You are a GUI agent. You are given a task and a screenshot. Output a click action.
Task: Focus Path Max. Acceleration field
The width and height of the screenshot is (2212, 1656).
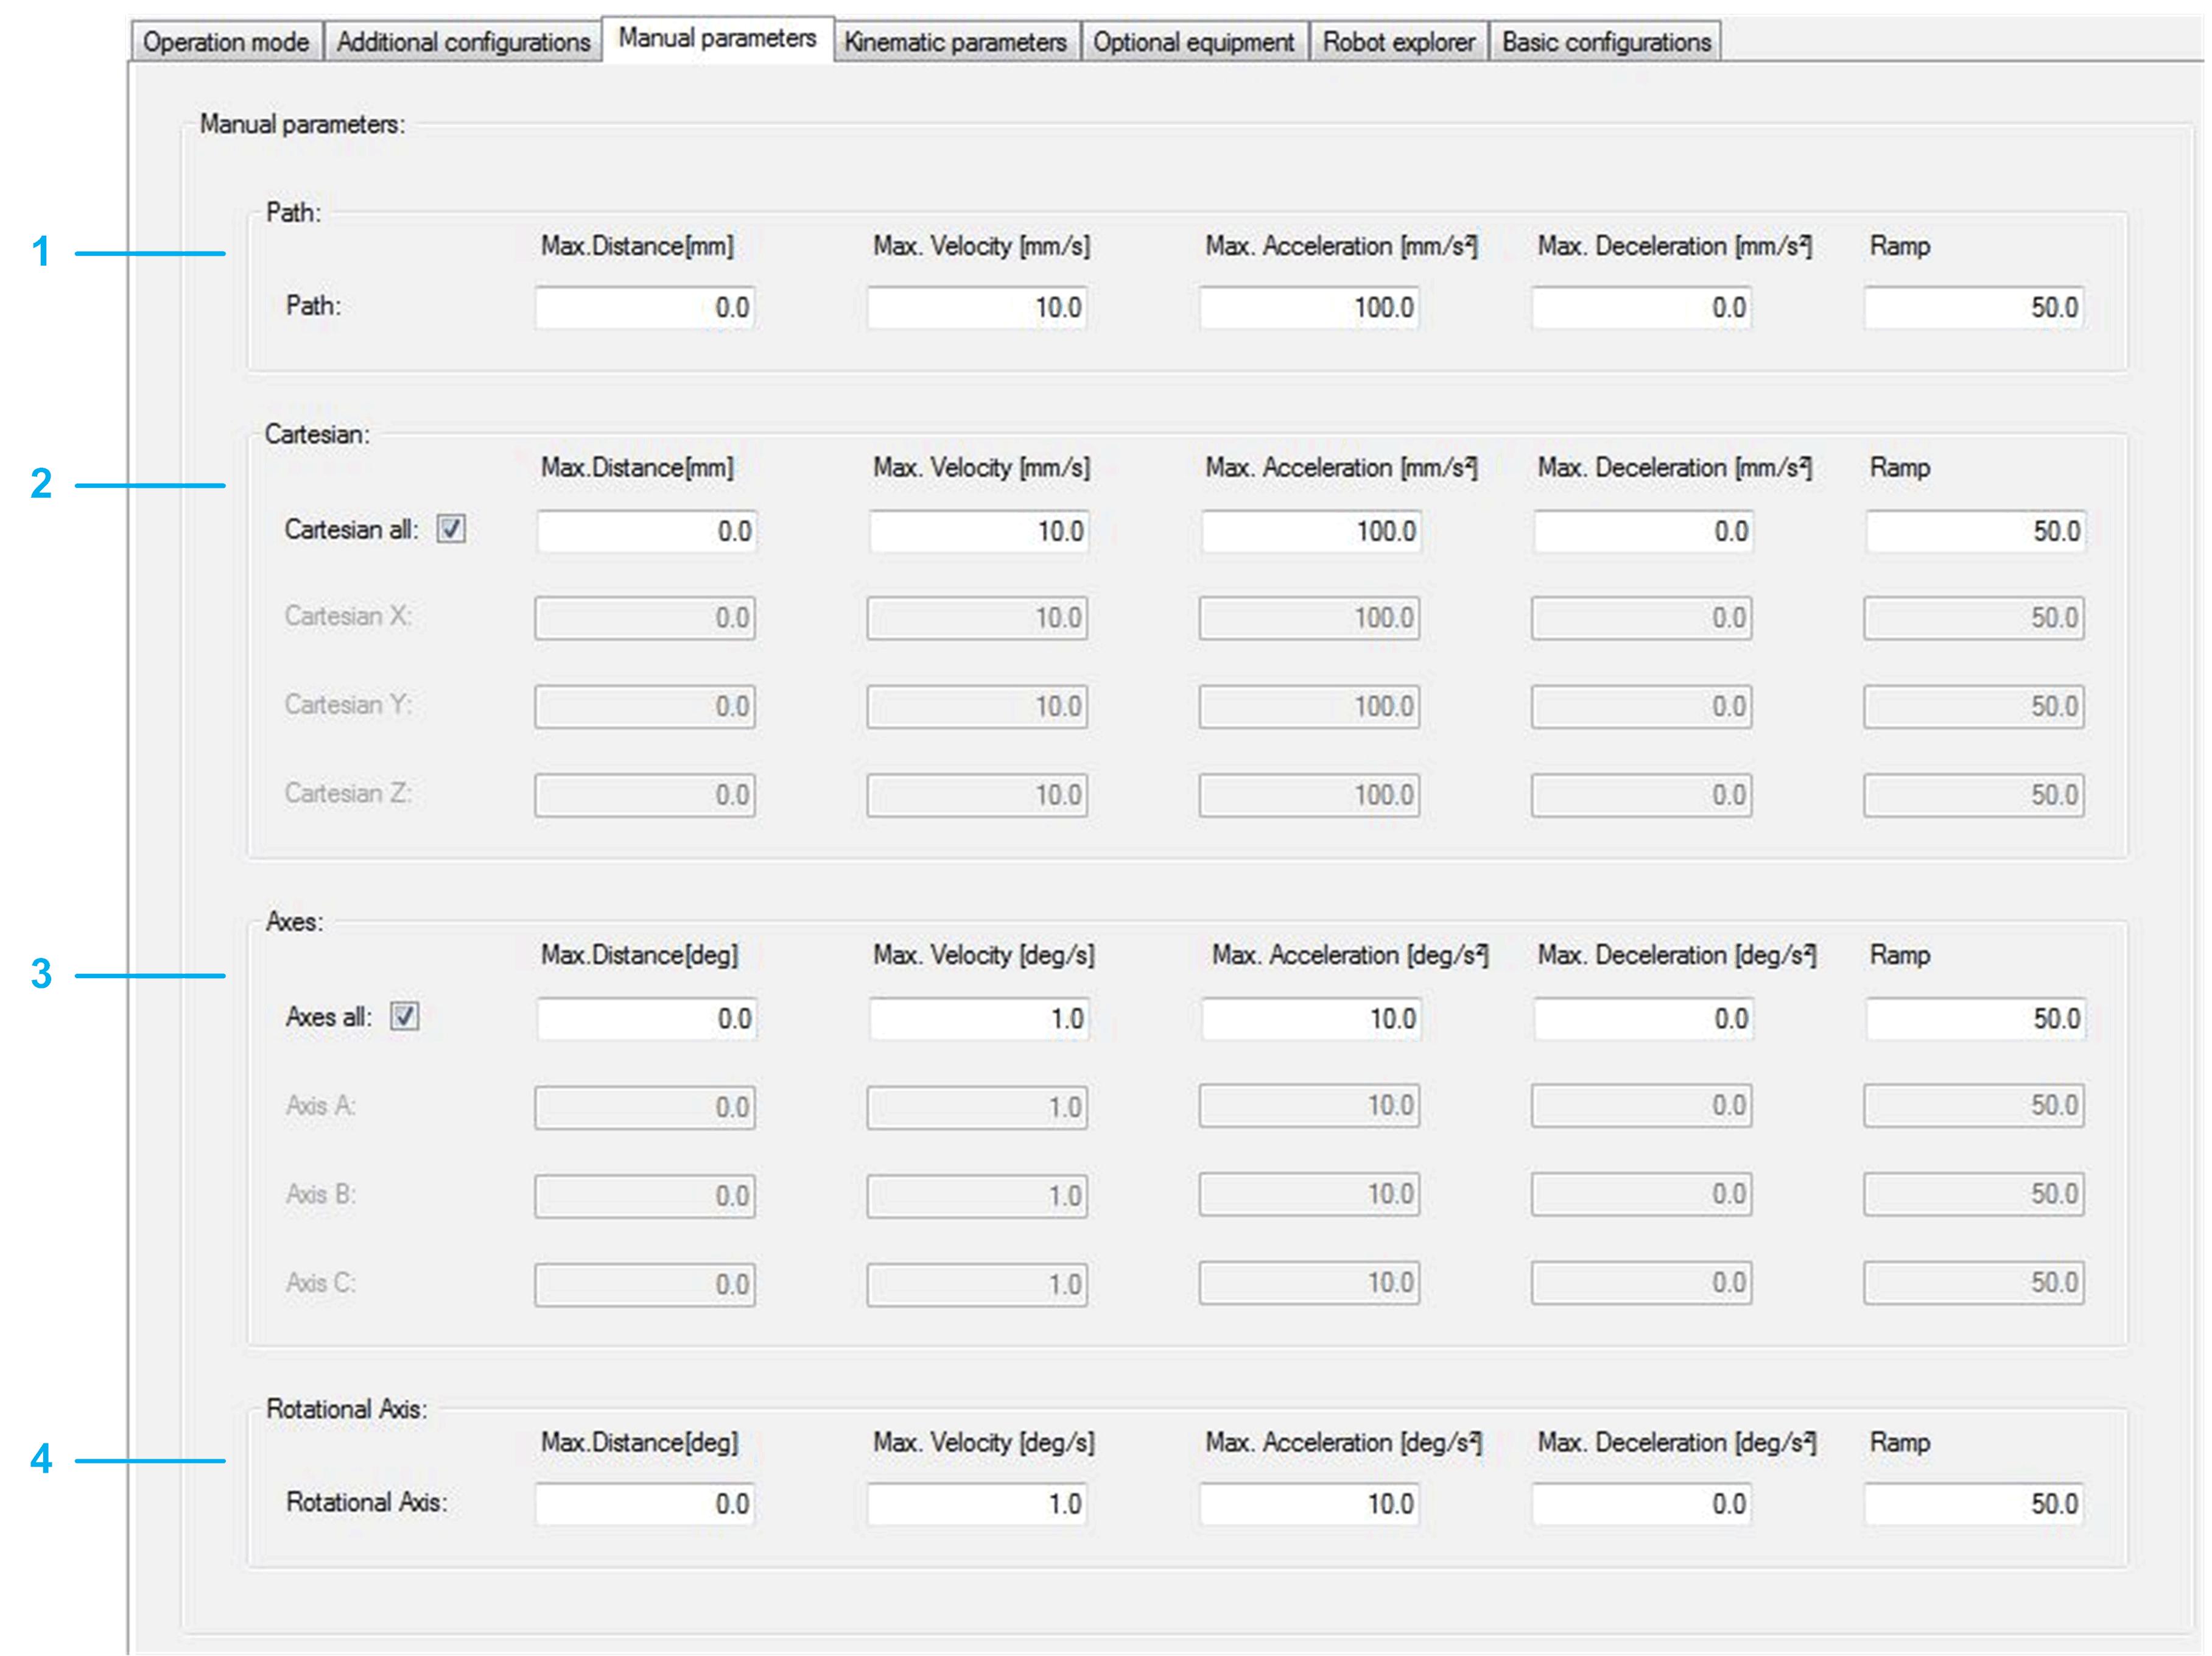coord(1309,307)
